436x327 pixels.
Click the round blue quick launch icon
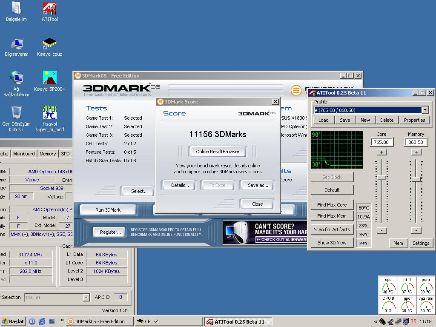coord(32,321)
